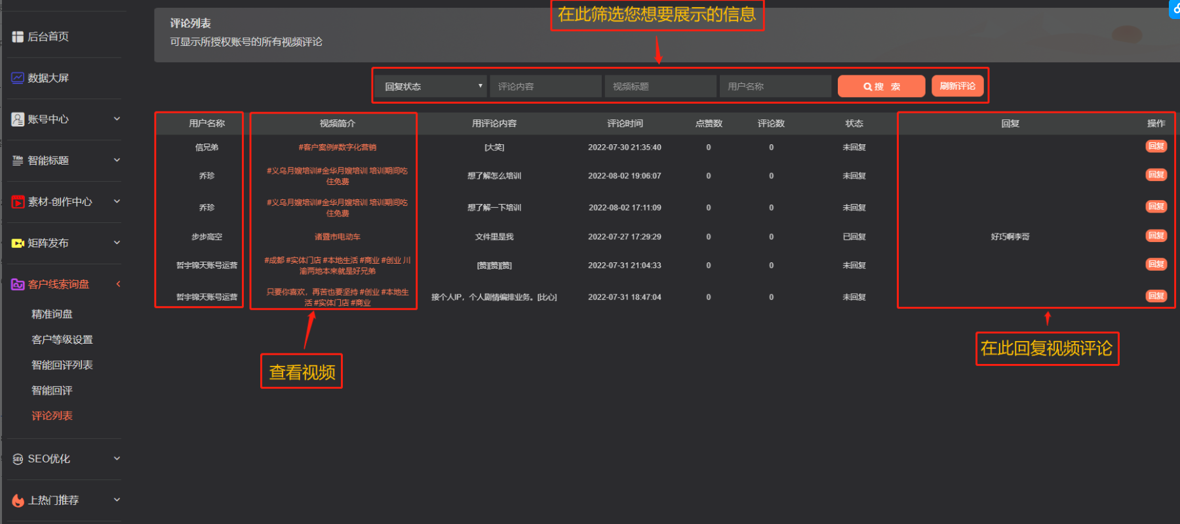Click the 账号中心 user icon
Viewport: 1180px width, 524px height.
click(x=18, y=119)
